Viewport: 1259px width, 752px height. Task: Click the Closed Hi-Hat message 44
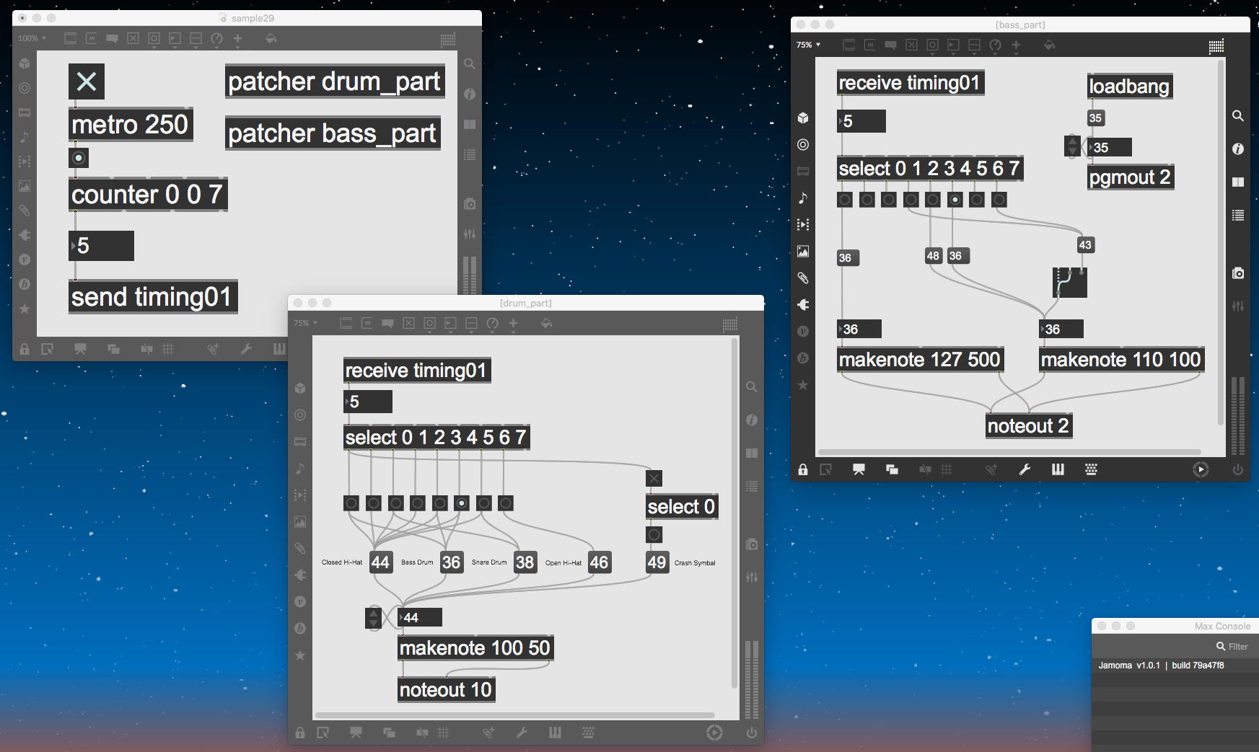click(380, 562)
